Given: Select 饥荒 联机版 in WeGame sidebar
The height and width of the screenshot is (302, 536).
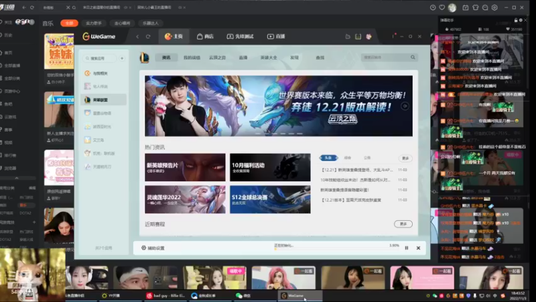Looking at the screenshot, I should coord(104,154).
